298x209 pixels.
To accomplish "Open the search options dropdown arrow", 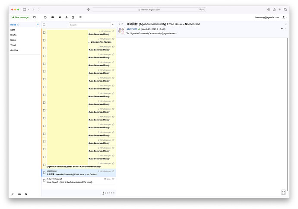I will 113,25.
